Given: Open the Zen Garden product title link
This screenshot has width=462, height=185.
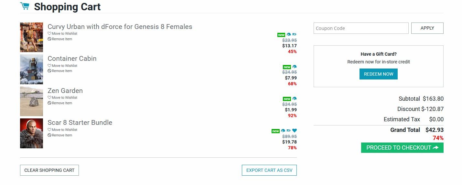Looking at the screenshot, I should pyautogui.click(x=65, y=91).
